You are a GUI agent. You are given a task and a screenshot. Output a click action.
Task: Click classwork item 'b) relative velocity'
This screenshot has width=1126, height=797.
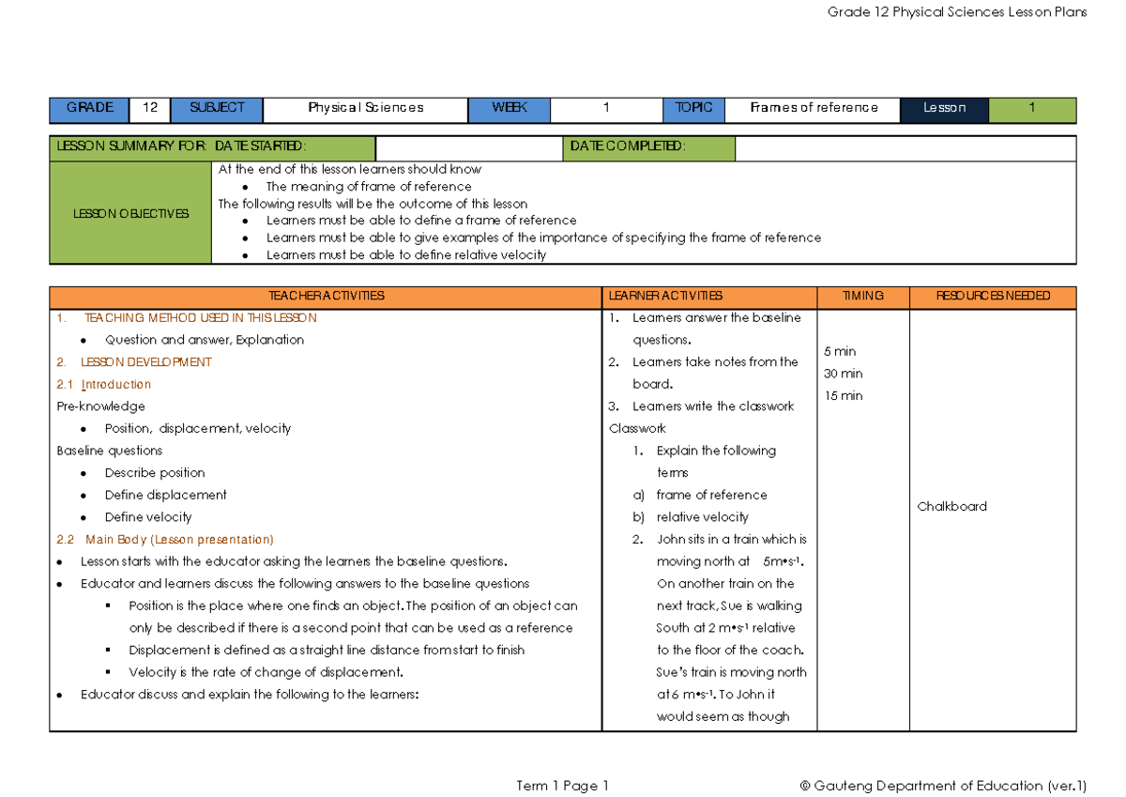click(x=691, y=517)
